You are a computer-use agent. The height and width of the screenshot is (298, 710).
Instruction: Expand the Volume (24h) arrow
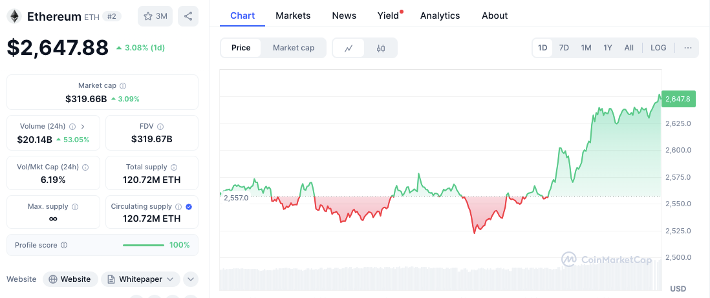click(83, 127)
